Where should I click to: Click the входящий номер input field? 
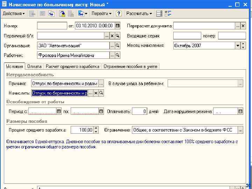(x=232, y=36)
